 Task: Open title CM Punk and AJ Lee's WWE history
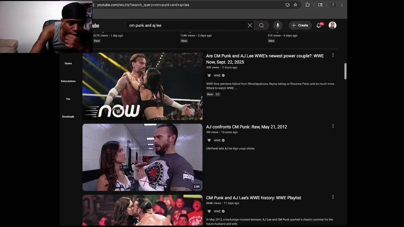253,198
